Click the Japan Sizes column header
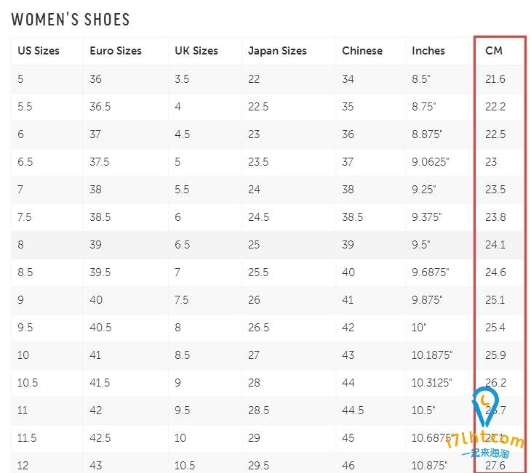The image size is (531, 473). point(277,51)
